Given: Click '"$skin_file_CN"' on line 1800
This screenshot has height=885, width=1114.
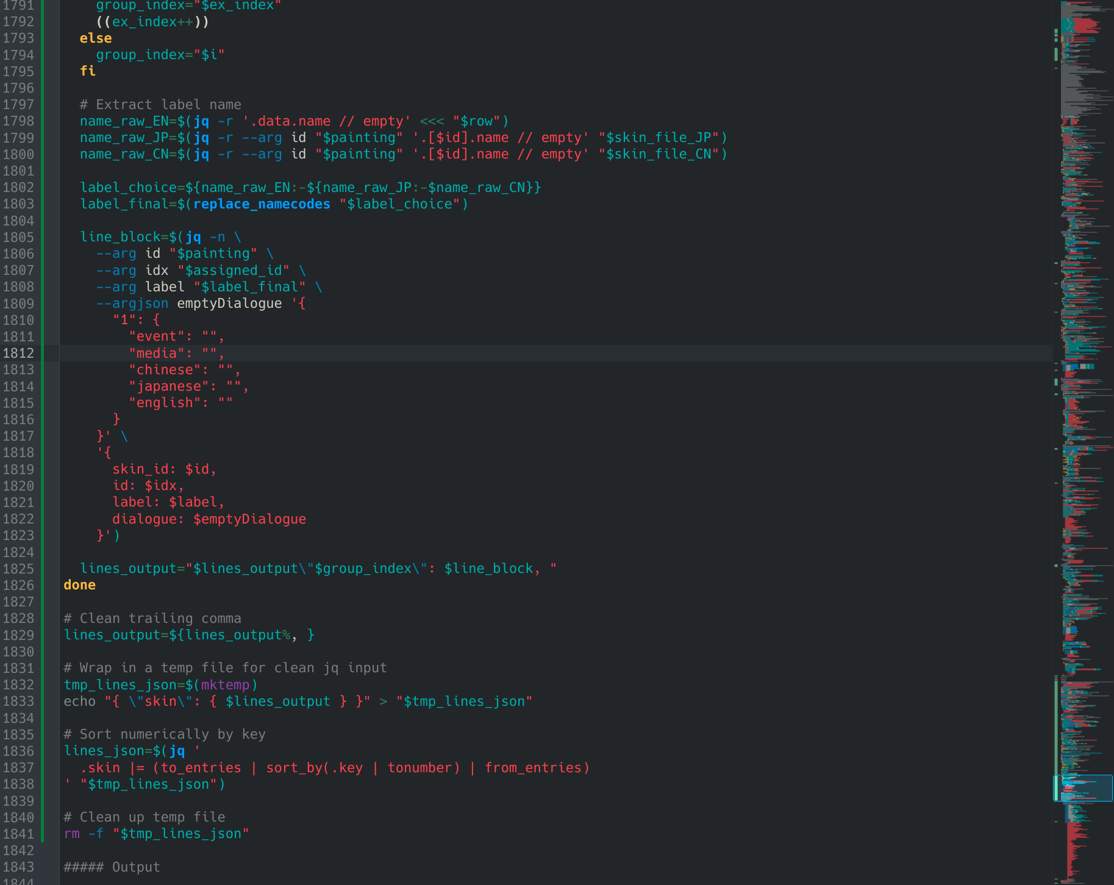Looking at the screenshot, I should click(x=659, y=154).
